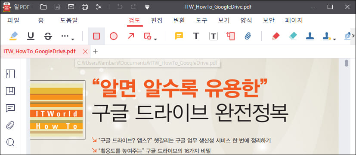The image size is (356, 155).
Task: Print the document with printer icon
Action: click(85, 7)
